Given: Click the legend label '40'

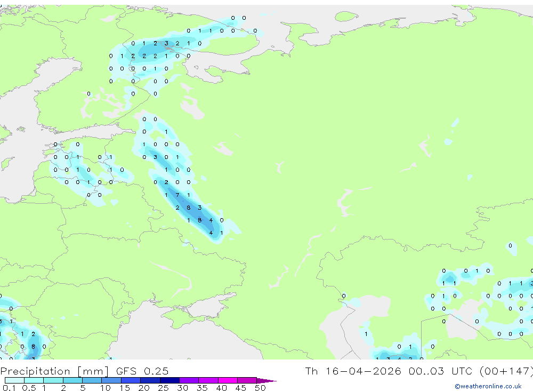Looking at the screenshot, I should coord(221,388).
